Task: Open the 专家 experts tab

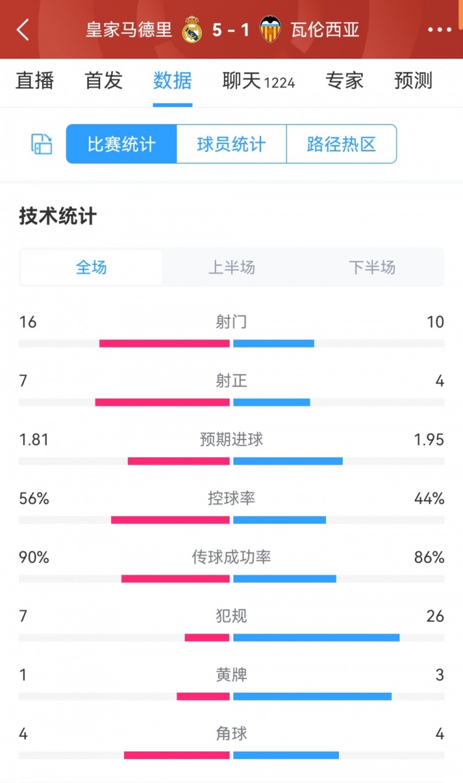Action: tap(344, 81)
